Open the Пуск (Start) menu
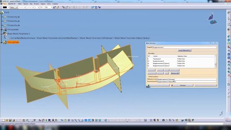This screenshot has width=231, height=130. [x=5, y=4]
